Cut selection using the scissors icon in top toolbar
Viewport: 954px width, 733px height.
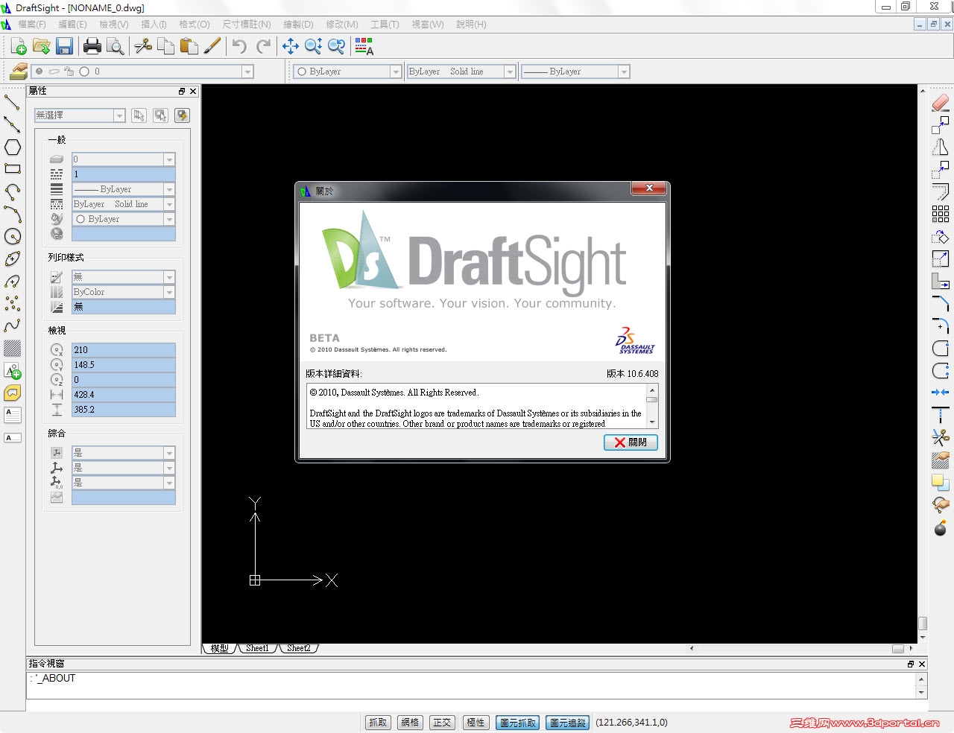(x=143, y=46)
